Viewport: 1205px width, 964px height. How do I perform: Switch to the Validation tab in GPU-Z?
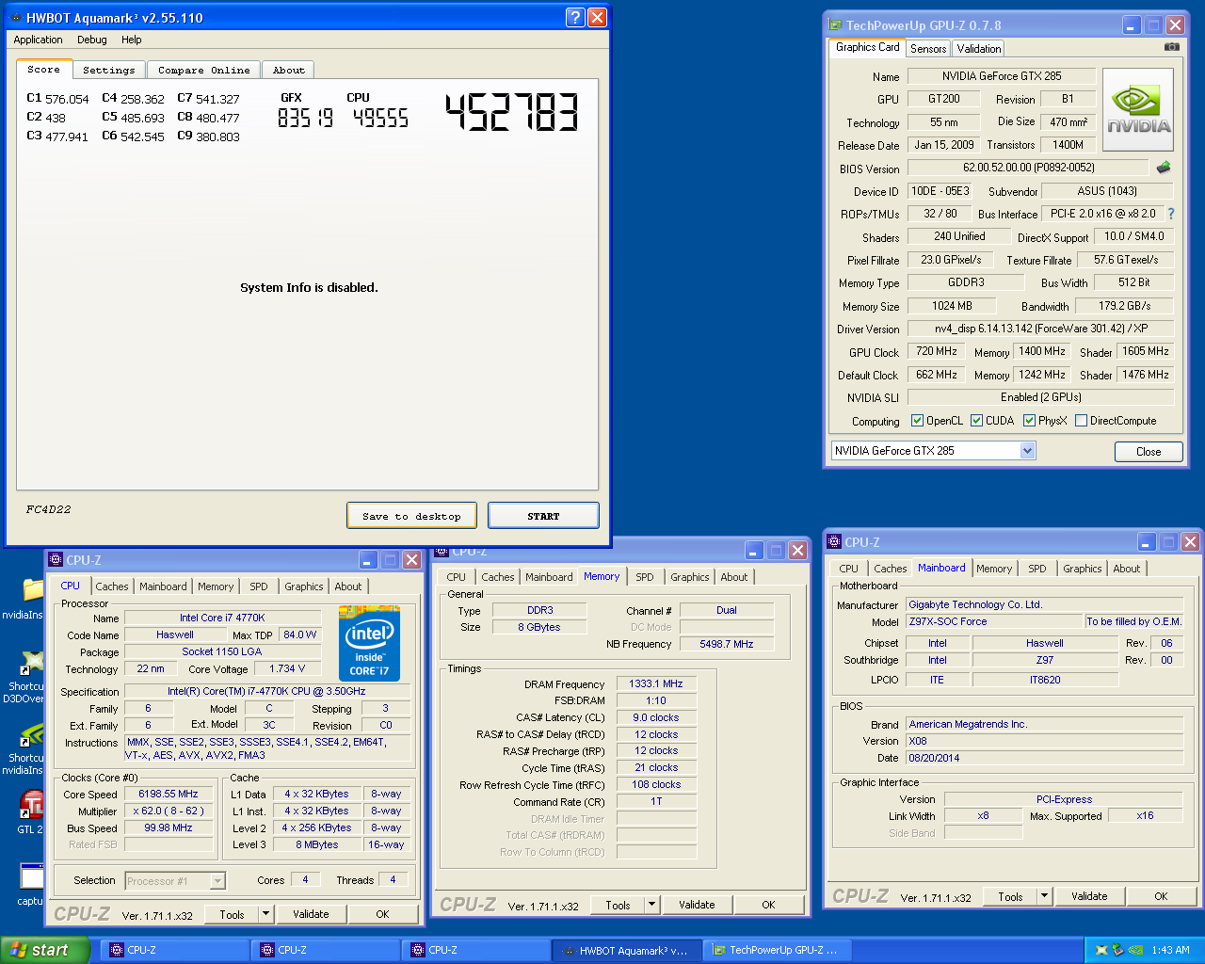click(979, 49)
